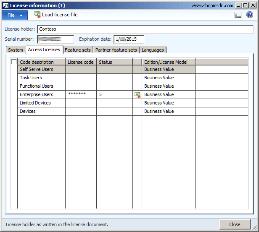
Task: Click the License holder input field
Action: click(x=145, y=29)
